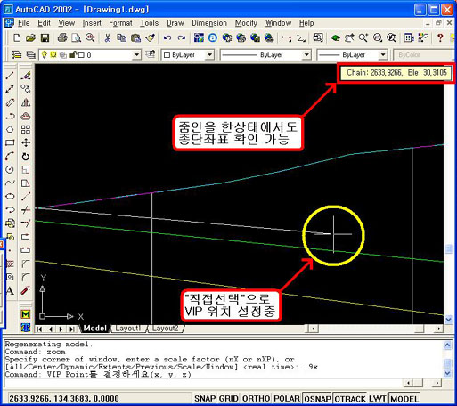Click drawing horizontal scrollbar right arrow
Image resolution: width=457 pixels, height=406 pixels.
(439, 329)
